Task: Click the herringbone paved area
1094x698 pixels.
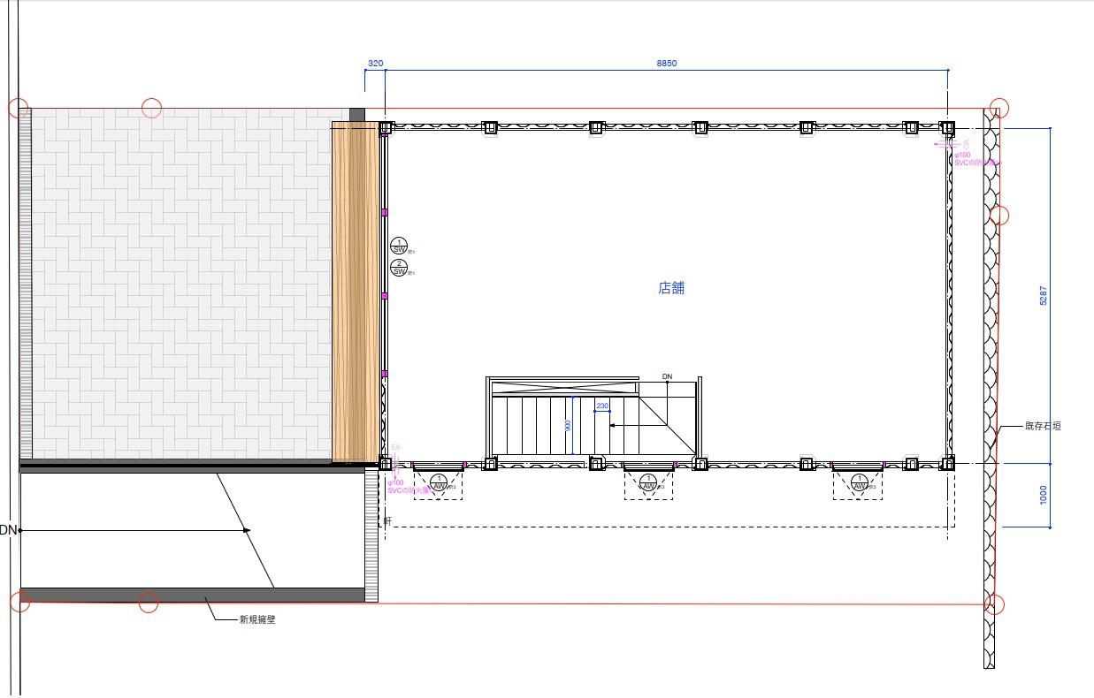Action: pyautogui.click(x=177, y=283)
